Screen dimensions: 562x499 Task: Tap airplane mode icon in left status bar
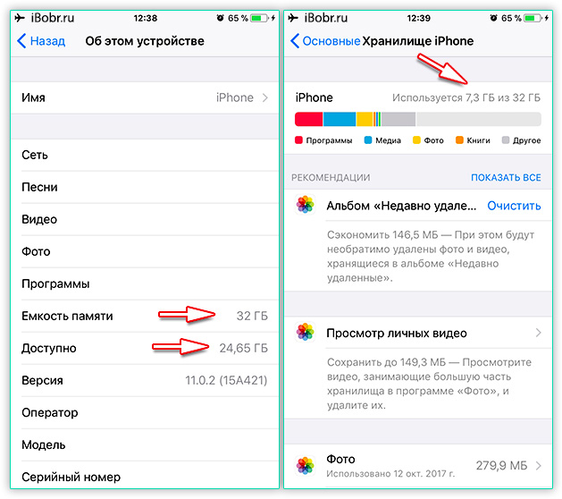point(20,18)
